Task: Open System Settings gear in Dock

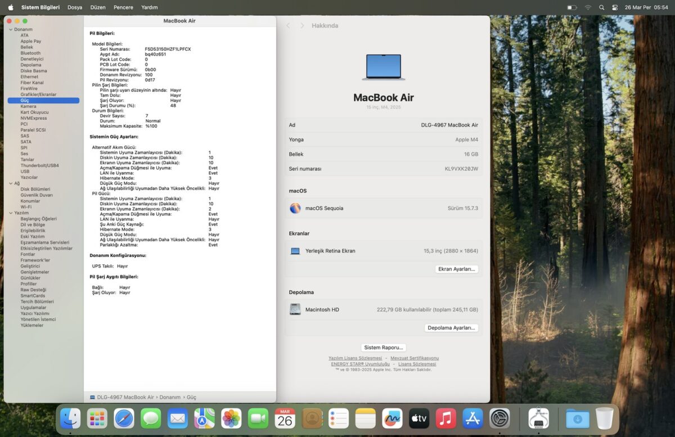Action: [499, 418]
